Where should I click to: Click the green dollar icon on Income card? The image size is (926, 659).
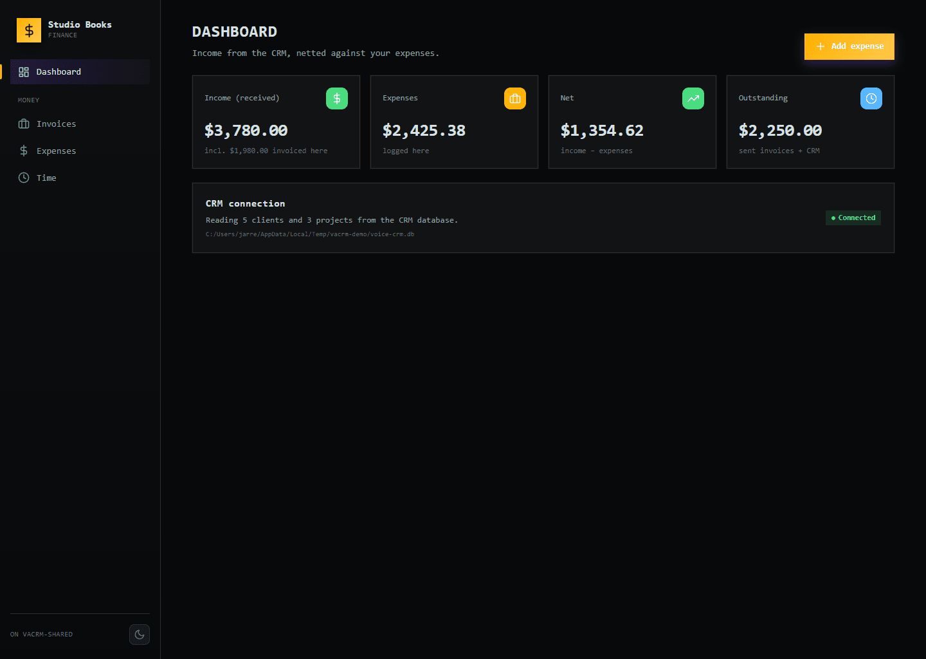(337, 98)
